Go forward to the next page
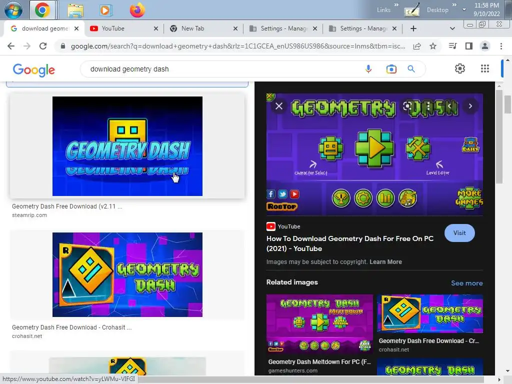The width and height of the screenshot is (512, 384). click(27, 46)
